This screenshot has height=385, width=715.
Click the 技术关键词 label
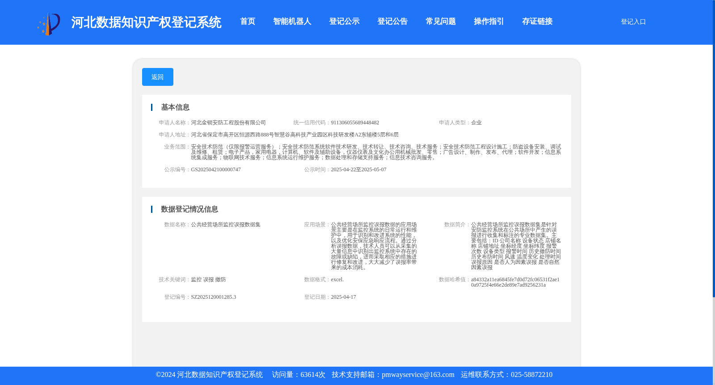174,279
